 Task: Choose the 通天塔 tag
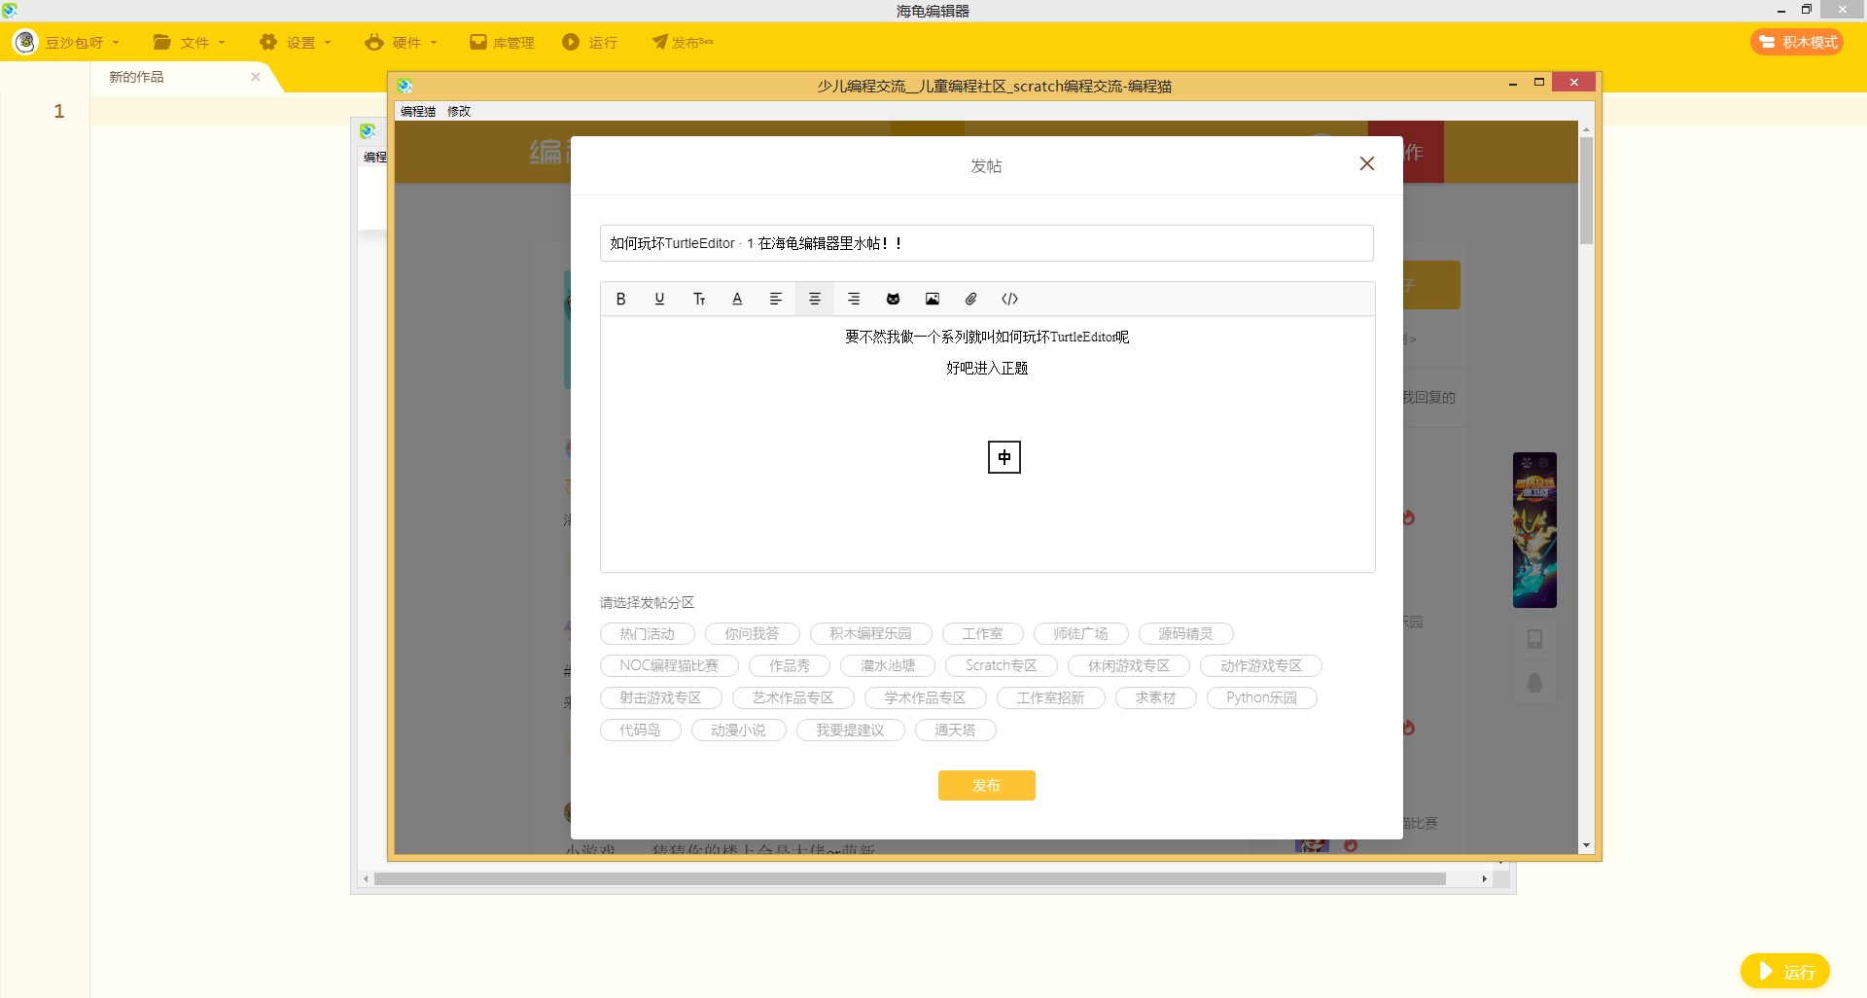pyautogui.click(x=956, y=731)
